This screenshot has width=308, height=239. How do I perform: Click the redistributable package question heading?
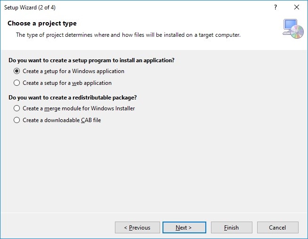(x=76, y=98)
